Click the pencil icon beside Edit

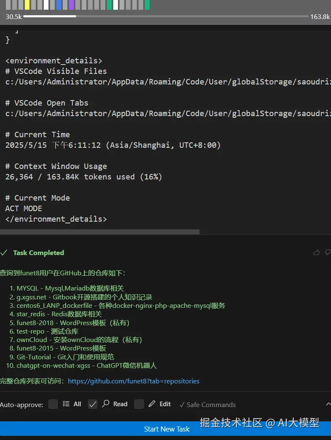152,404
